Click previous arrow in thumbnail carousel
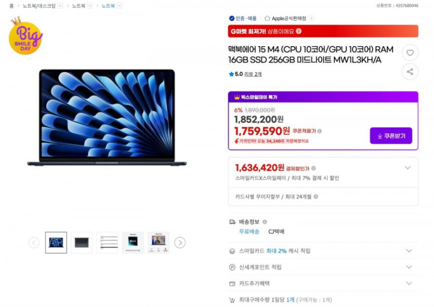The height and width of the screenshot is (307, 434). click(34, 243)
